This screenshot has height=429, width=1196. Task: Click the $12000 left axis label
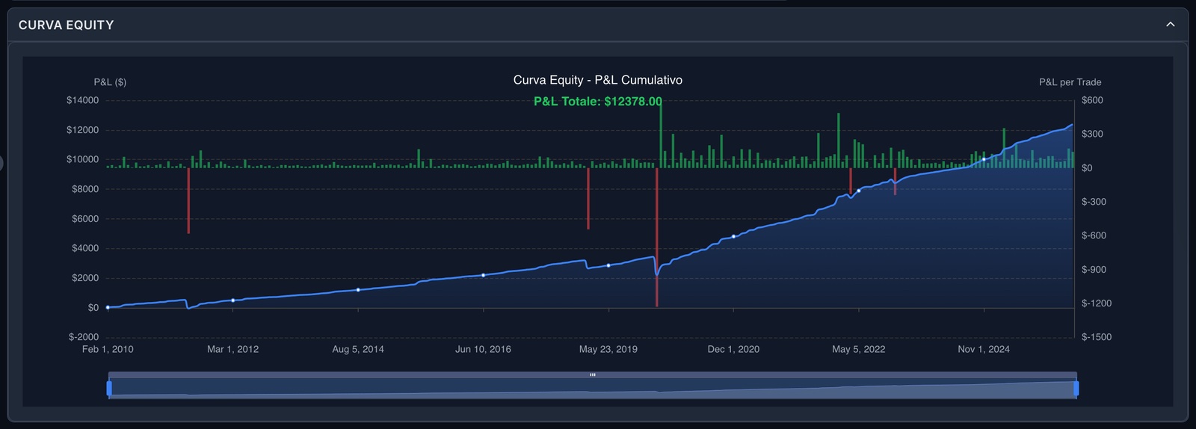[x=82, y=130]
